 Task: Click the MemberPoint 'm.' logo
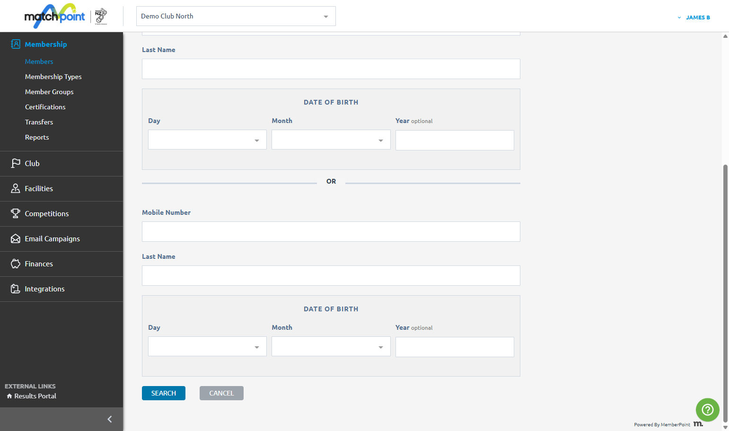tap(698, 424)
